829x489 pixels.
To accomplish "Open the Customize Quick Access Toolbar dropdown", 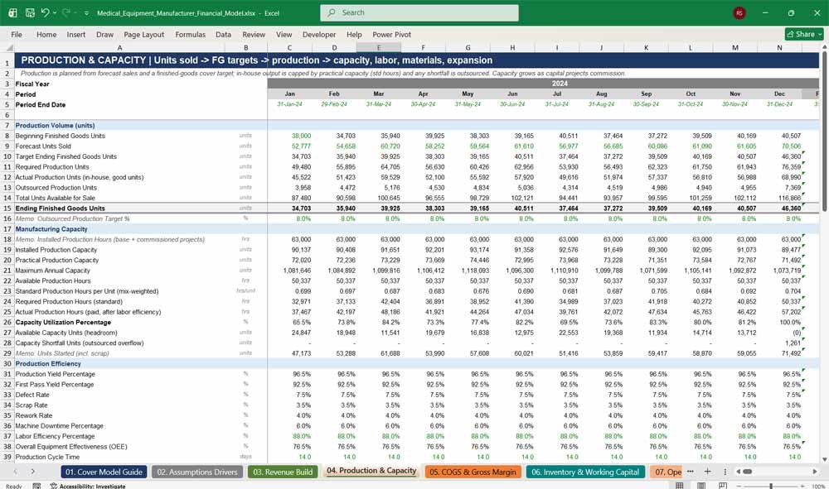I will click(x=86, y=13).
